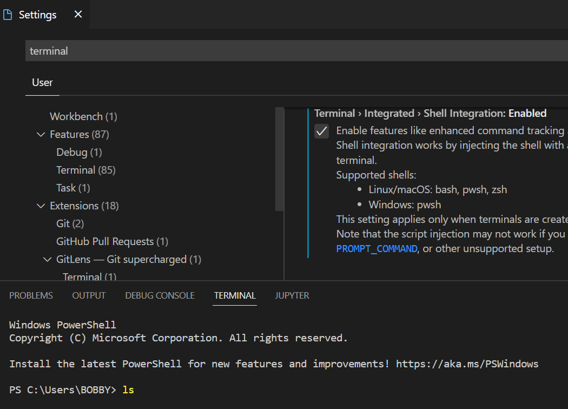The image size is (568, 409).
Task: Collapse the Extensions settings section
Action: tap(41, 206)
